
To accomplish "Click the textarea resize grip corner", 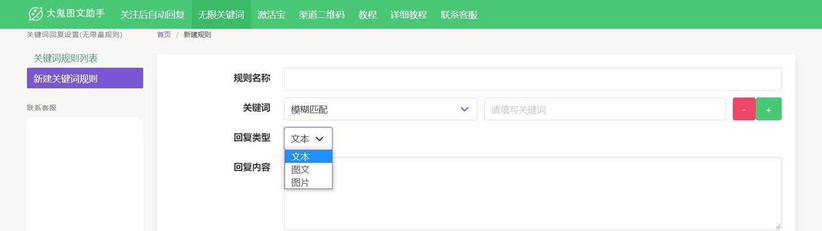I will [x=778, y=226].
